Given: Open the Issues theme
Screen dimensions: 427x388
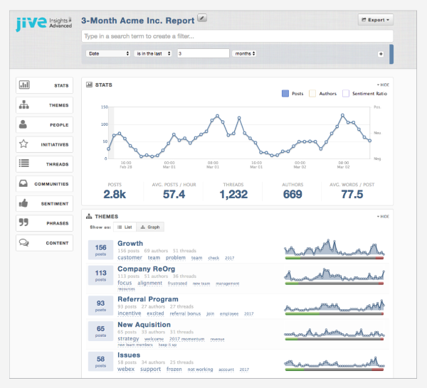Looking at the screenshot, I should tap(129, 355).
